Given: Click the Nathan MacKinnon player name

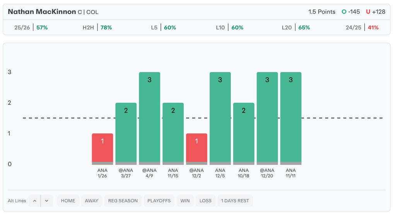Looking at the screenshot, I should coord(42,12).
